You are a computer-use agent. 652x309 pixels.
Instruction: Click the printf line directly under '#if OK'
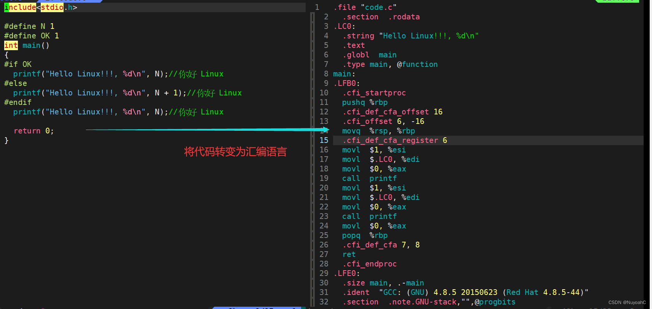118,74
